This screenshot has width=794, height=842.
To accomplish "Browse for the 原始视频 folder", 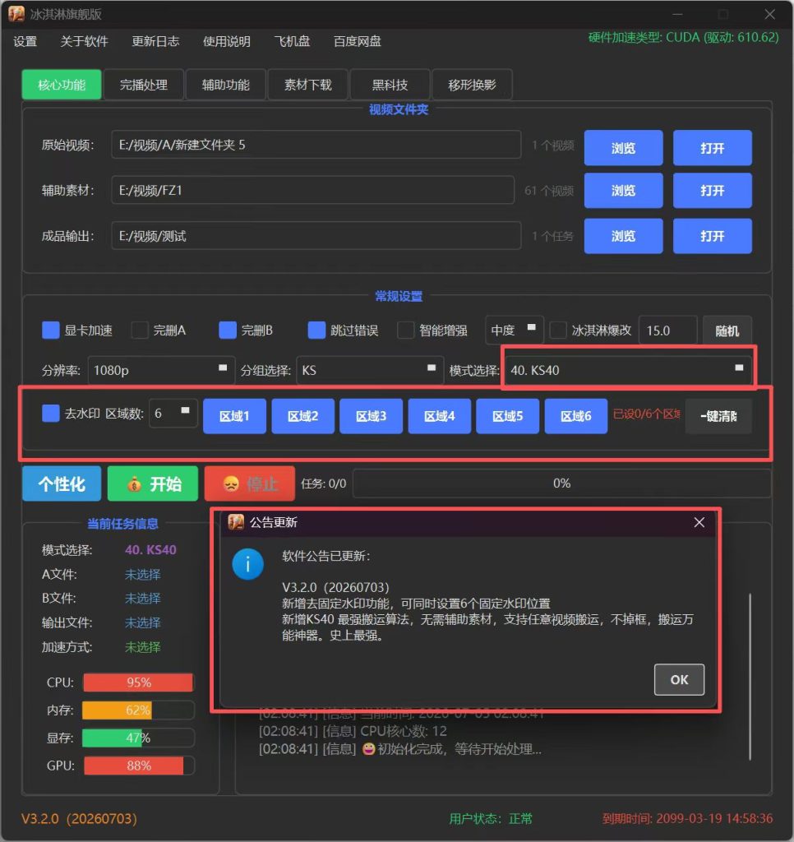I will tap(623, 148).
